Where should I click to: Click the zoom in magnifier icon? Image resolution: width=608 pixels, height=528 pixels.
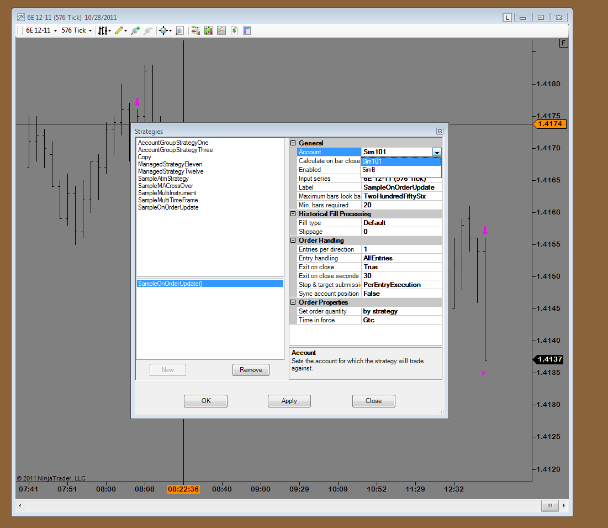point(135,30)
